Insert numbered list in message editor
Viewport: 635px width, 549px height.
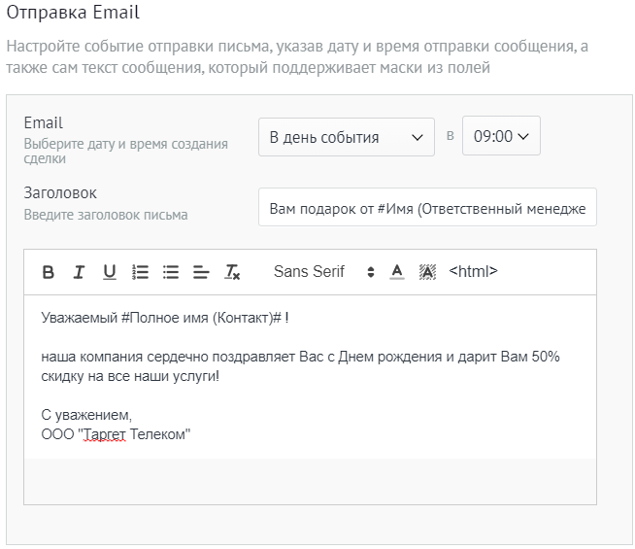click(140, 272)
